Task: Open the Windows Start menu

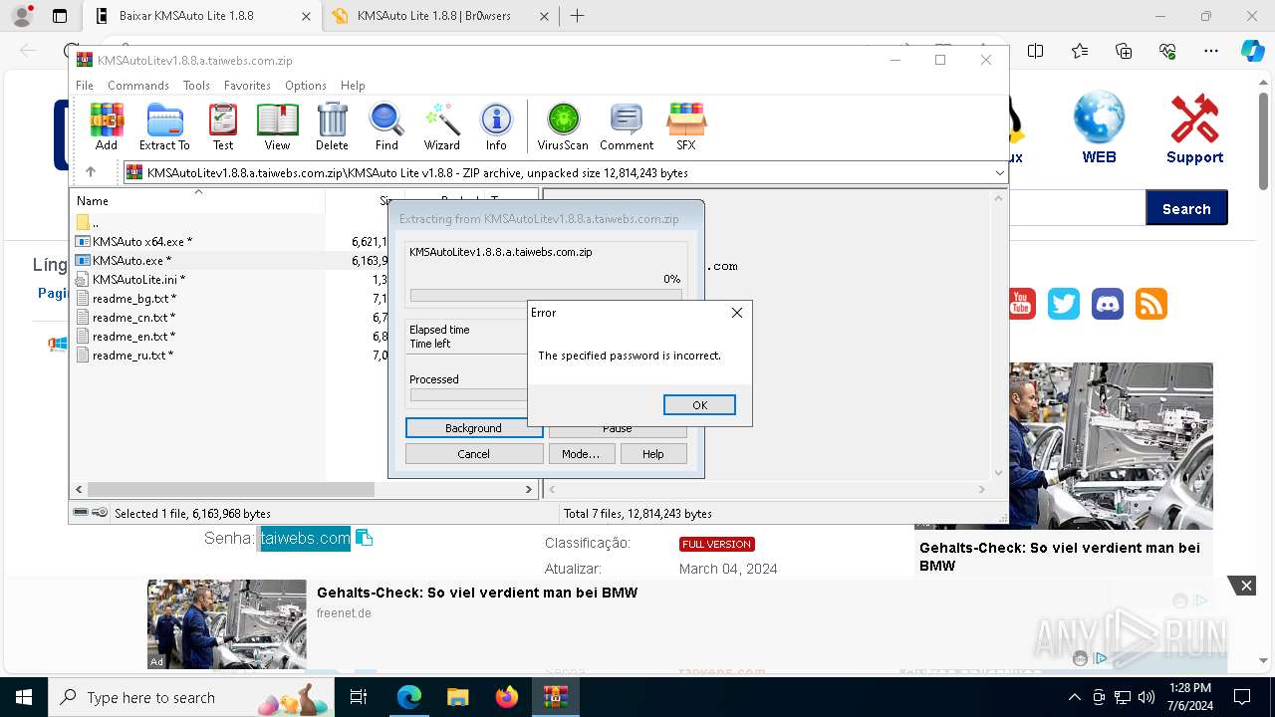Action: 24,697
